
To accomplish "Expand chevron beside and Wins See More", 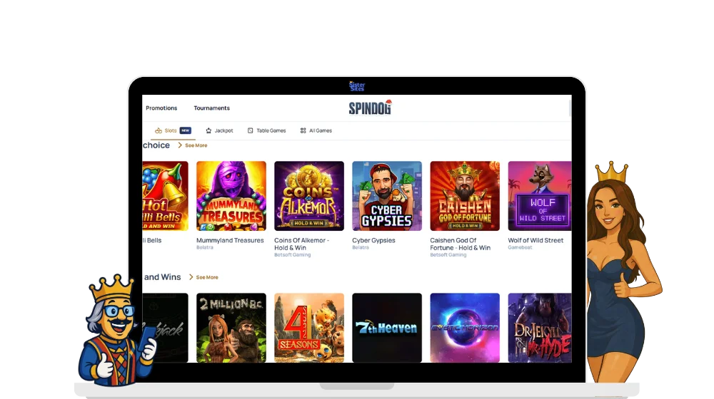I will (191, 276).
